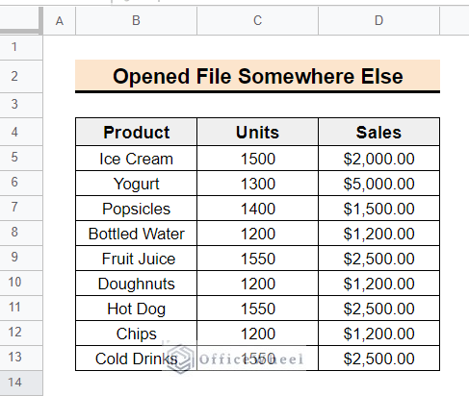Select row 4 header
This screenshot has width=469, height=396.
pos(21,132)
